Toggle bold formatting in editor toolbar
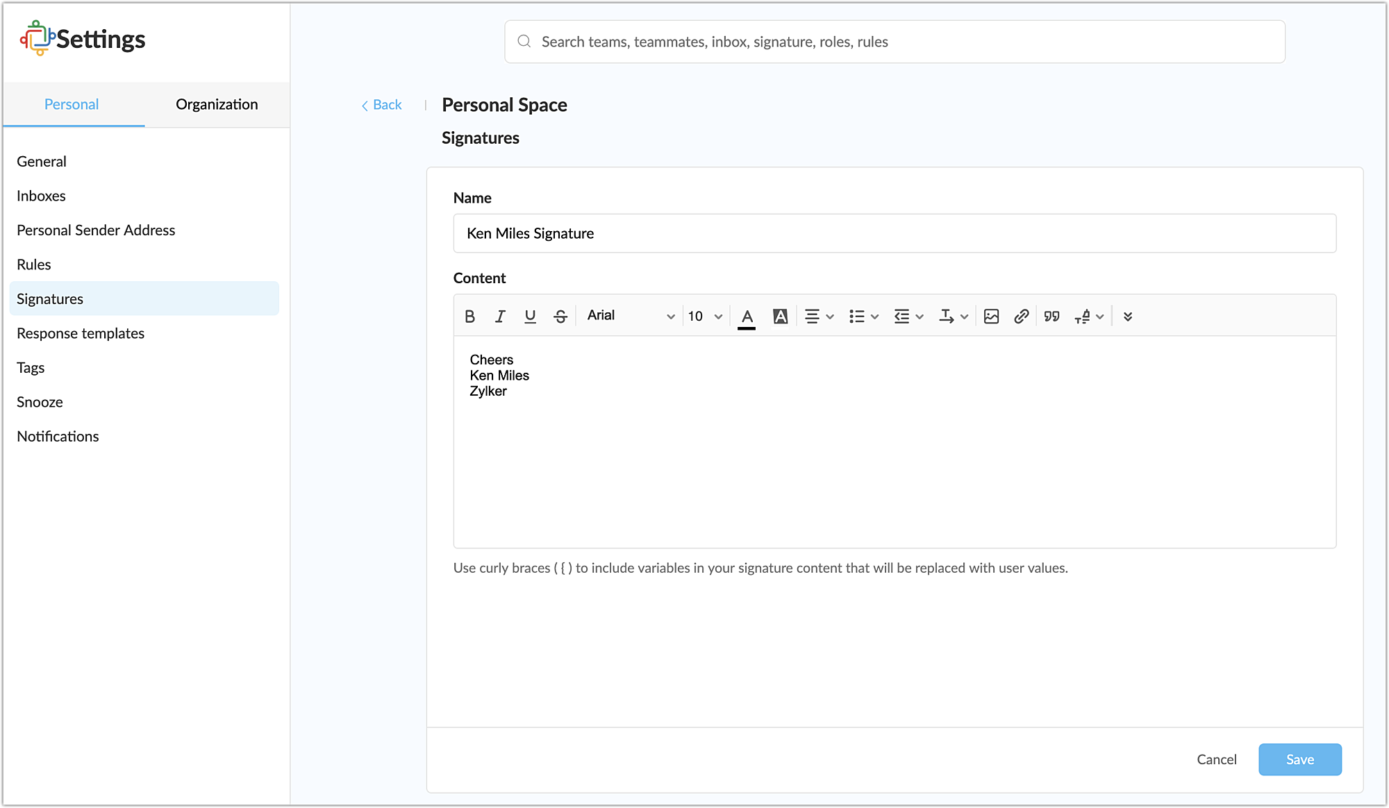This screenshot has width=1389, height=808. (469, 317)
